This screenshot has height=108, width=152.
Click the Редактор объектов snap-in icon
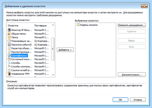click(x=9, y=48)
